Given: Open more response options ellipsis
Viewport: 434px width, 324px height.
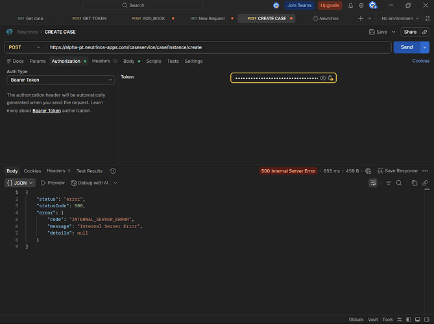Looking at the screenshot, I should coord(425,171).
